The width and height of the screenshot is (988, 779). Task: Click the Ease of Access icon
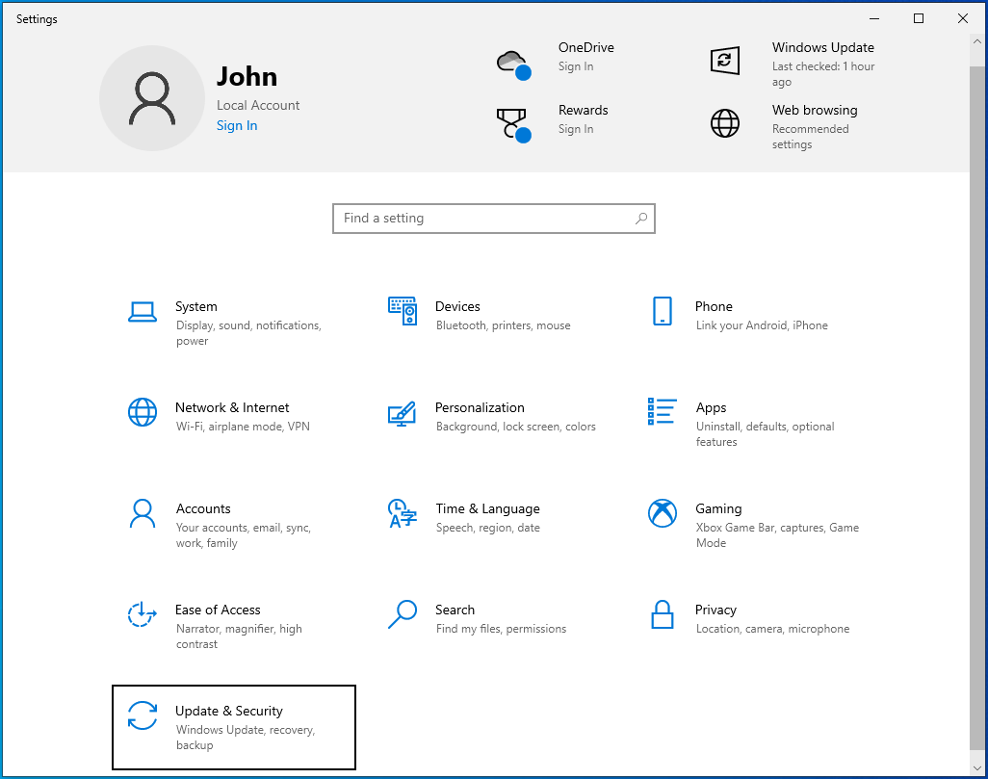143,614
